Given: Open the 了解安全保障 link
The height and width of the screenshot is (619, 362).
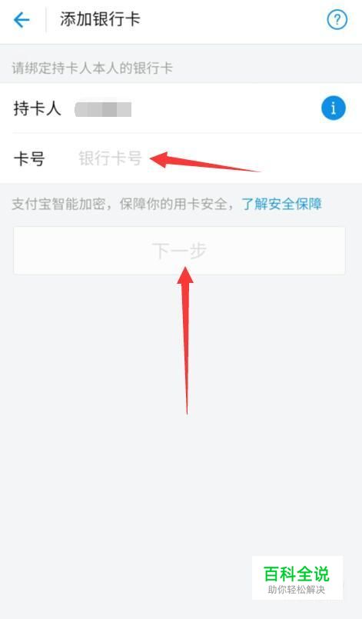Looking at the screenshot, I should (282, 204).
